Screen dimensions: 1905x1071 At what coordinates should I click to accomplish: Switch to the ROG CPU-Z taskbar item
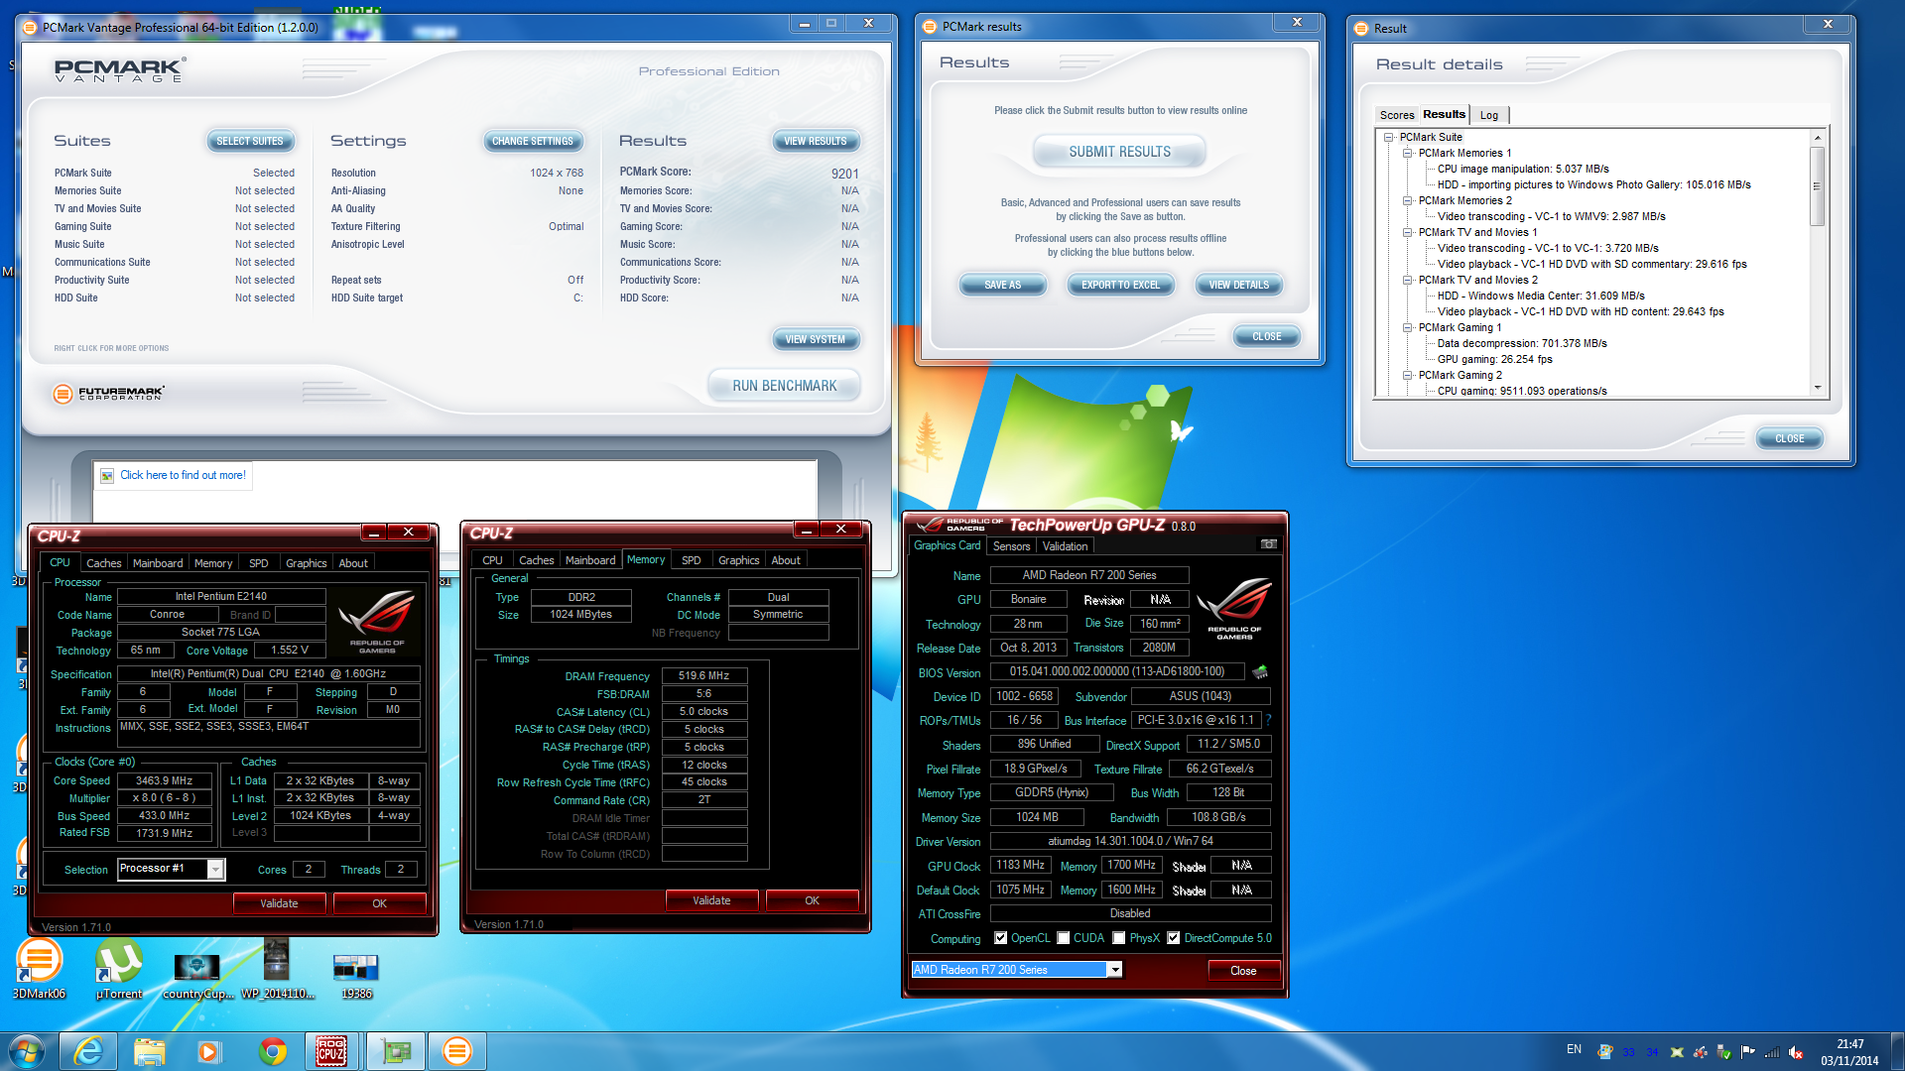pyautogui.click(x=331, y=1051)
